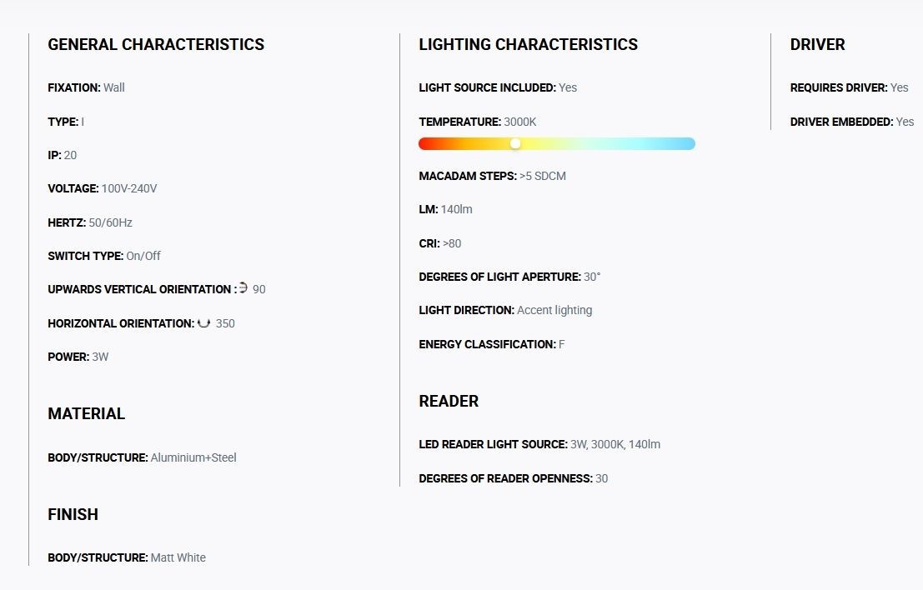Screen dimensions: 923x590
Task: Click the Material section heading
Action: [87, 413]
